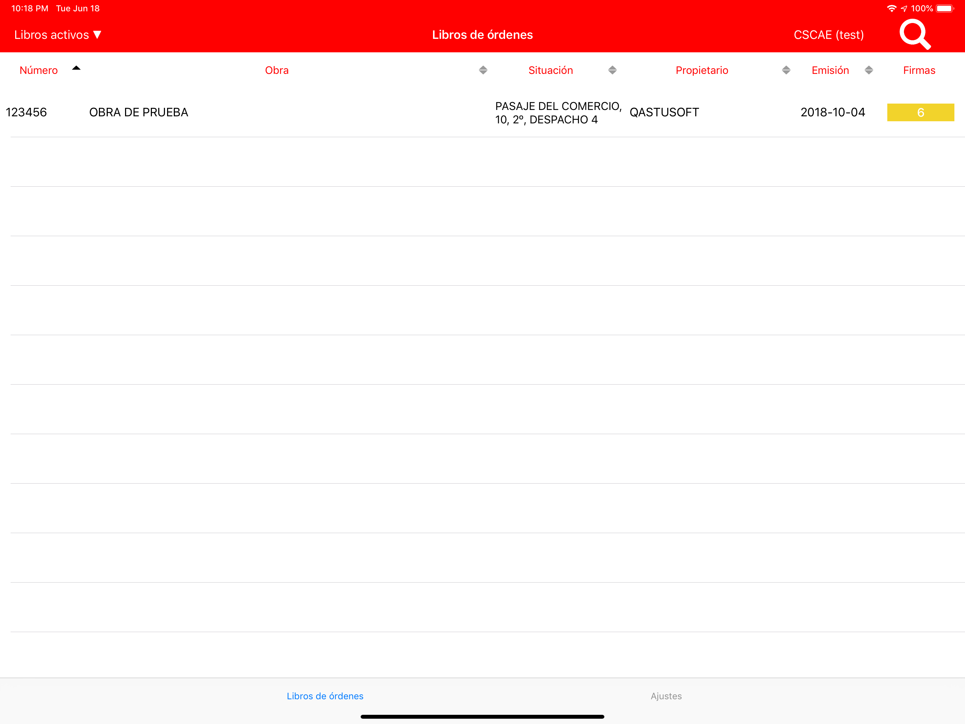Viewport: 965px width, 724px height.
Task: Click the Emisión column sort arrows
Action: pyautogui.click(x=869, y=70)
